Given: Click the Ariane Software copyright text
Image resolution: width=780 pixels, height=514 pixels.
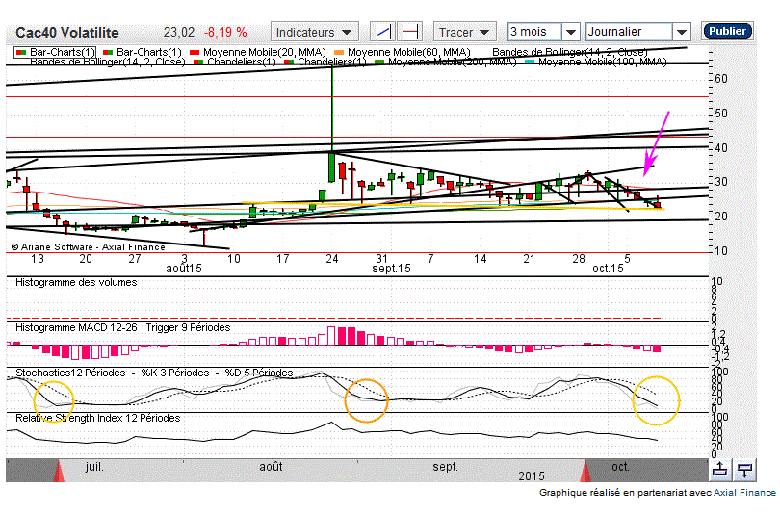Looking at the screenshot, I should coord(88,247).
